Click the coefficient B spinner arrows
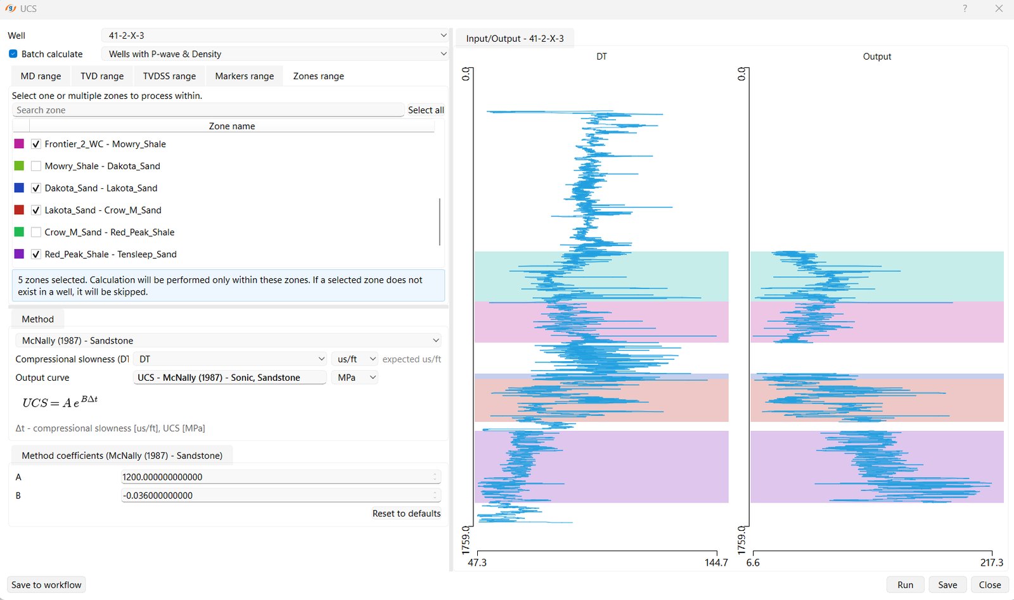Viewport: 1014px width, 600px height. [x=435, y=495]
